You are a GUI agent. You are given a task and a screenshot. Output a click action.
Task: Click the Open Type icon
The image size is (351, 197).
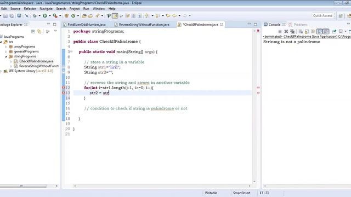(84, 16)
